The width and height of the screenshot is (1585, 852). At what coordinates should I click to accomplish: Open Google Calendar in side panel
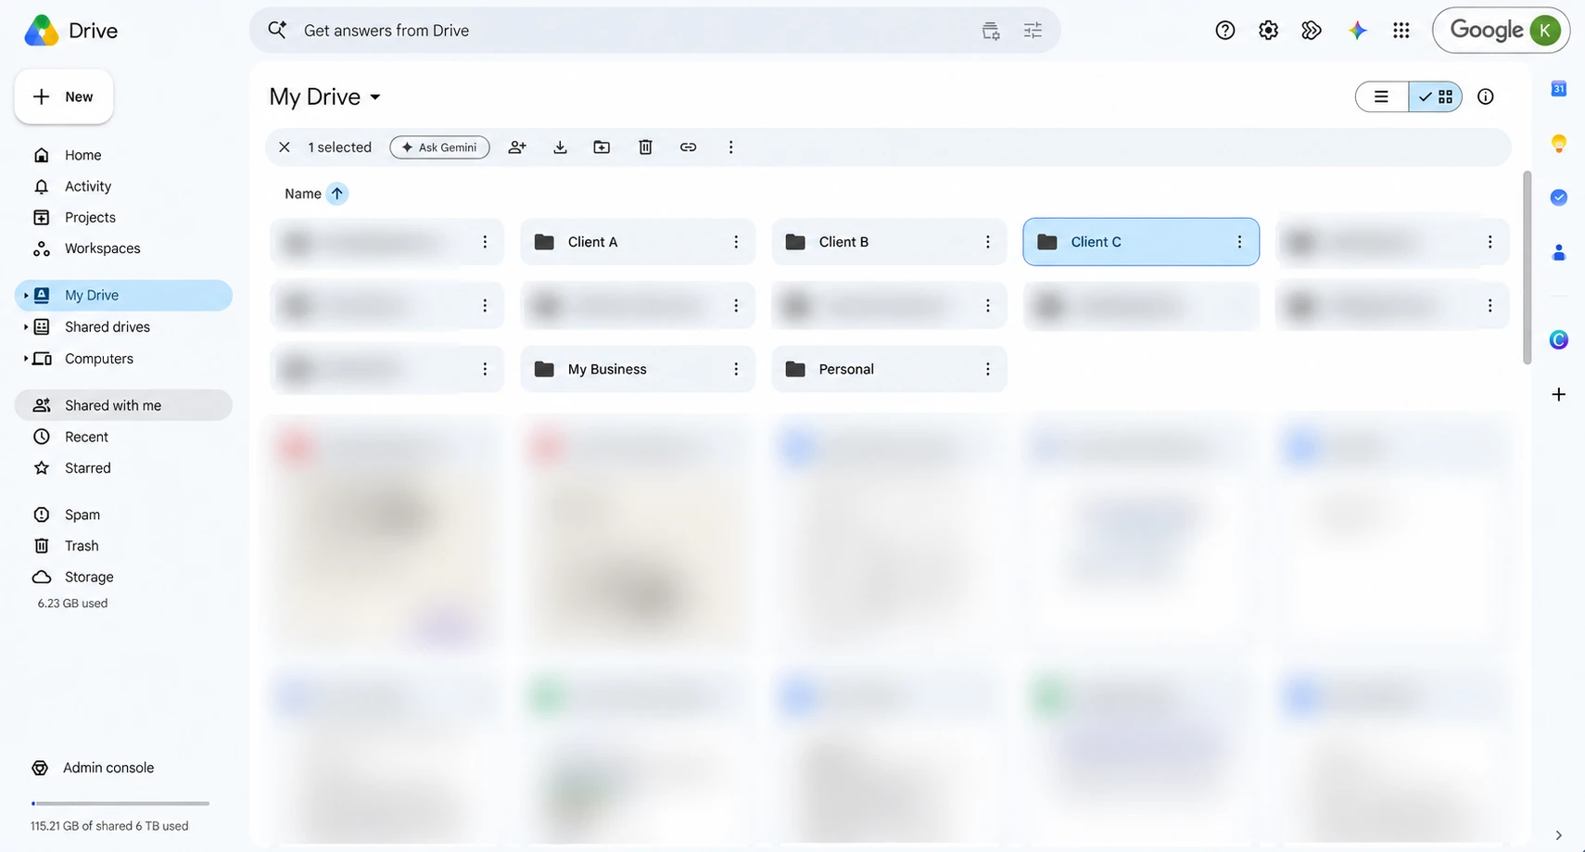tap(1558, 89)
